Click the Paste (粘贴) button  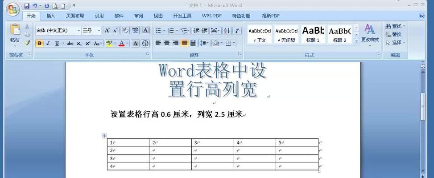15,35
